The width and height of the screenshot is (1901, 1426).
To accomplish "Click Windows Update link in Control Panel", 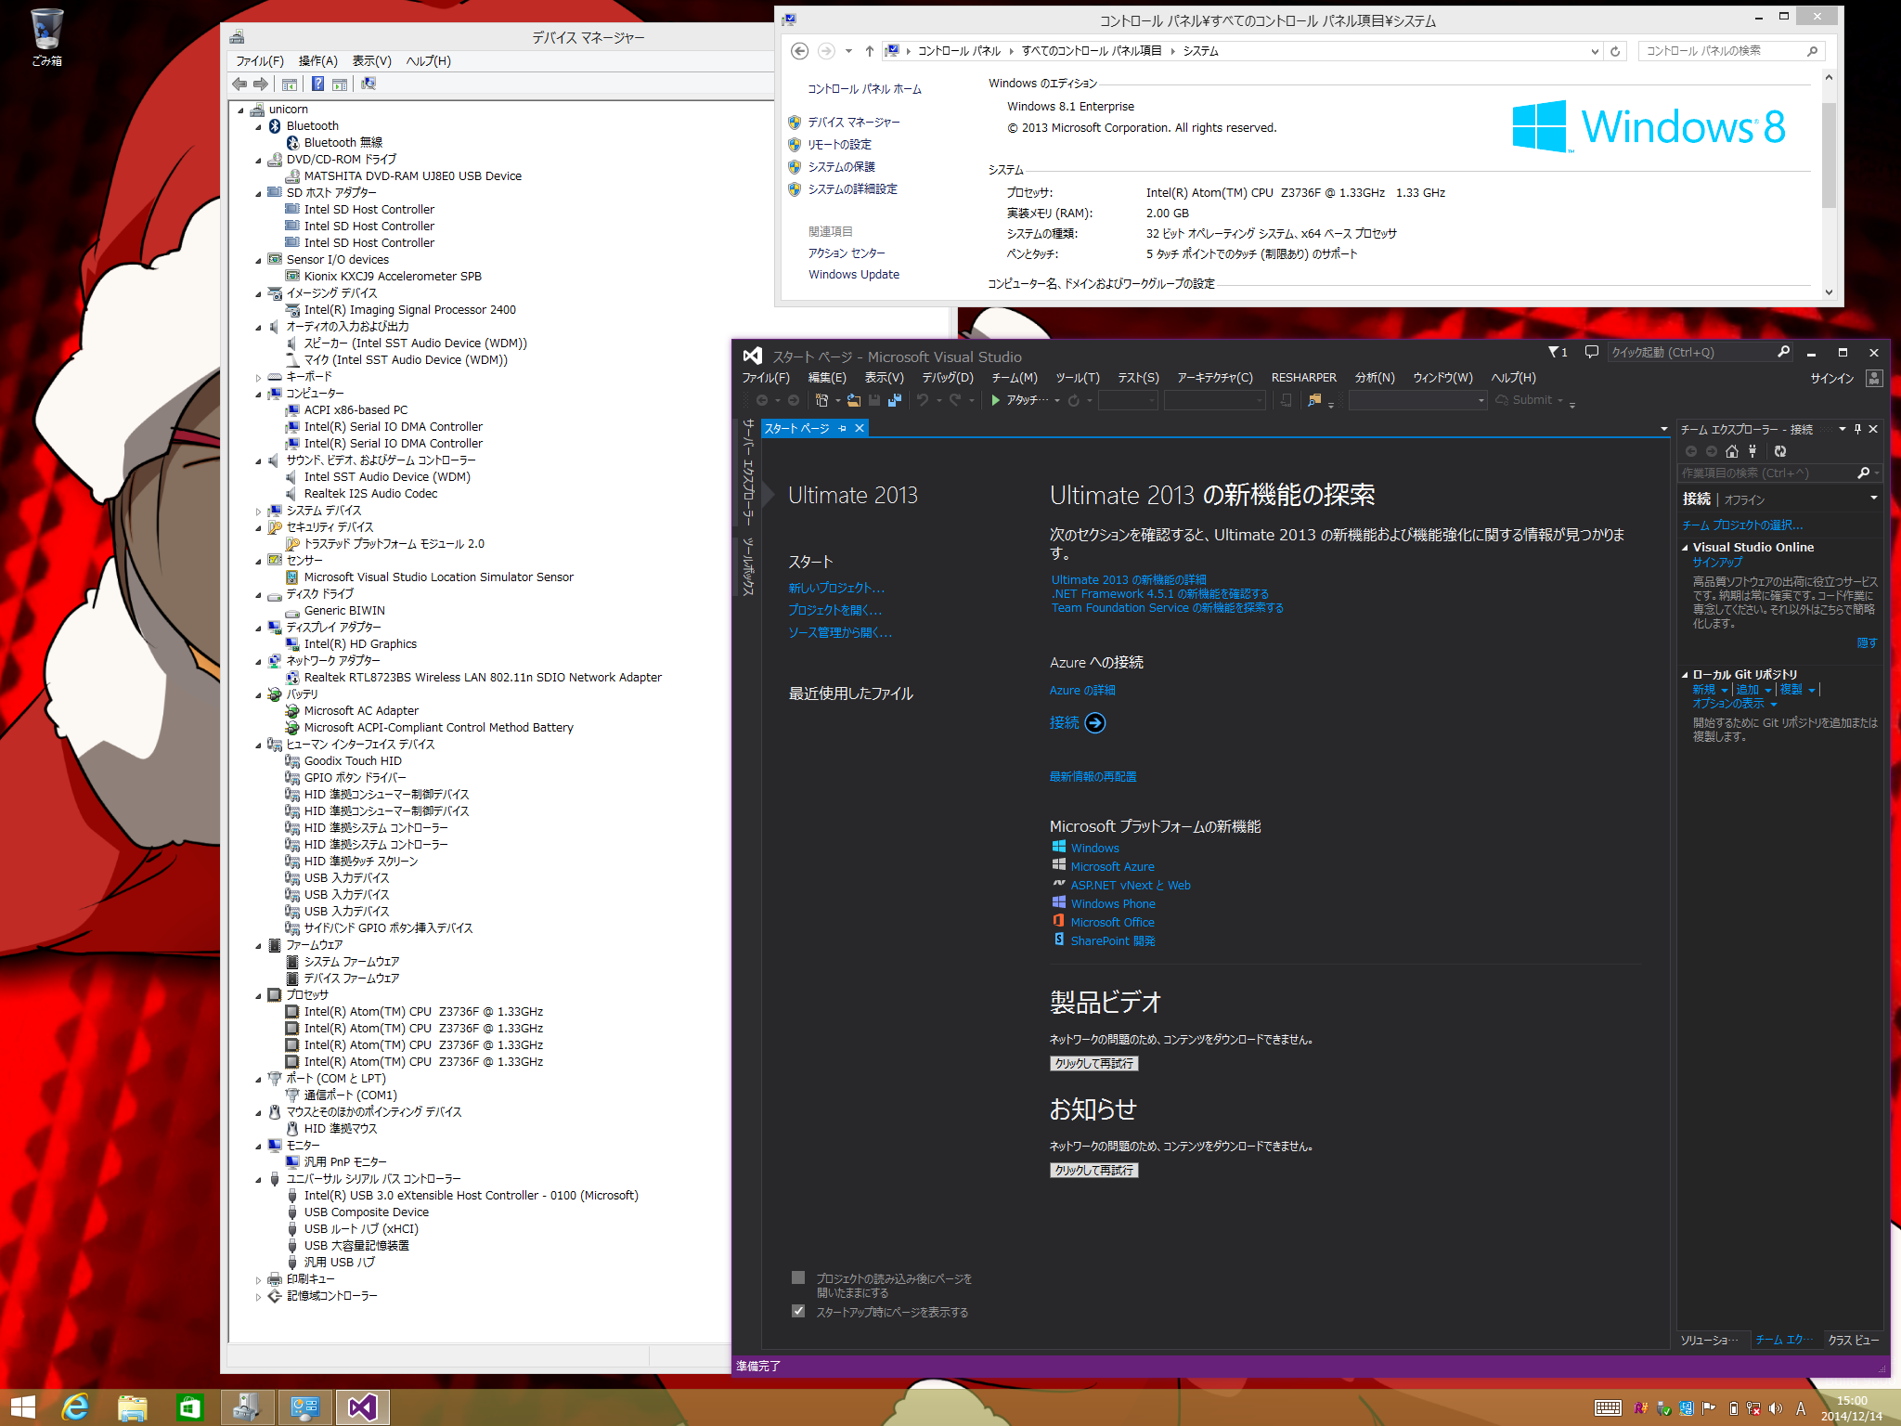I will pyautogui.click(x=854, y=274).
